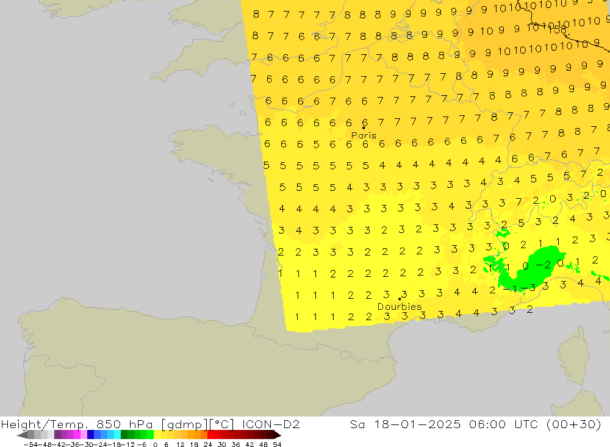Click the '-54' legend scale label
The image size is (610, 447).
[x=30, y=445]
